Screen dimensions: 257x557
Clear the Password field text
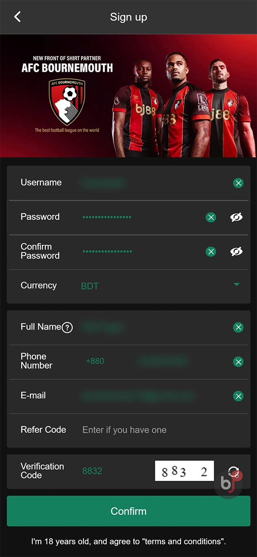click(x=211, y=217)
